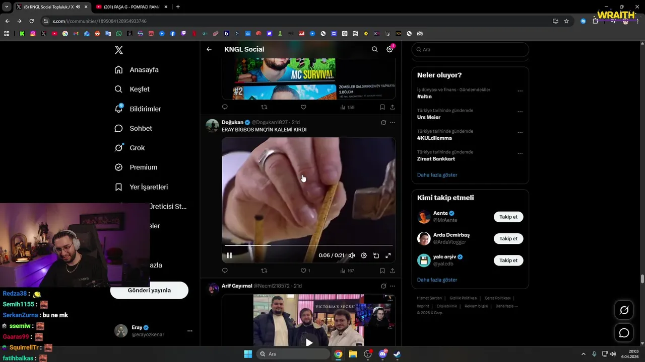
Task: Open the X logo home link
Action: [x=118, y=50]
